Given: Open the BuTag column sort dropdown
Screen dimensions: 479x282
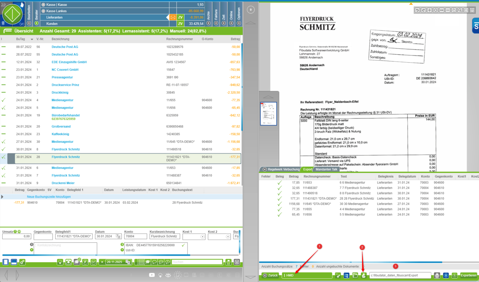Looking at the screenshot, I should pyautogui.click(x=32, y=39).
